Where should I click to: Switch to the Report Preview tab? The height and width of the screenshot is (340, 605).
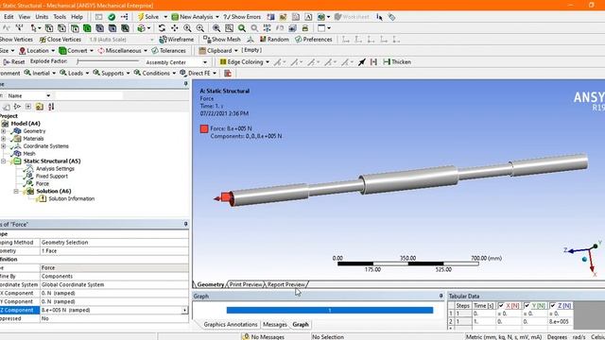(x=286, y=284)
